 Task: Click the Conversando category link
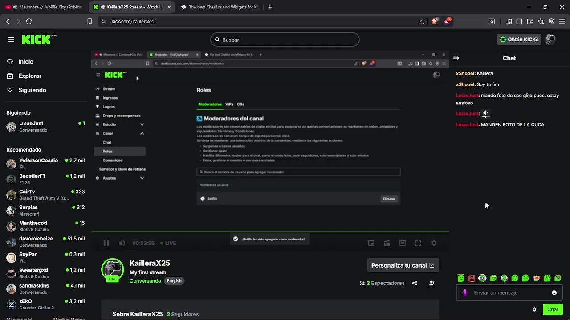pyautogui.click(x=145, y=281)
